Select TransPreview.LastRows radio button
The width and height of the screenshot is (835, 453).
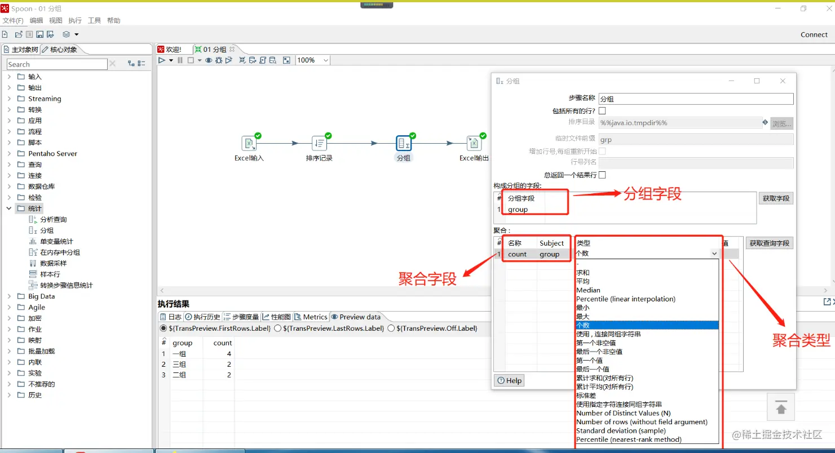click(x=277, y=328)
